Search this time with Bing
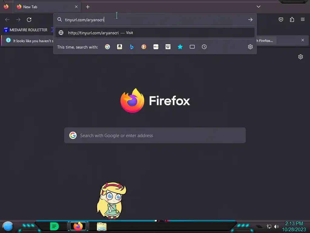The height and width of the screenshot is (233, 310). 132,47
